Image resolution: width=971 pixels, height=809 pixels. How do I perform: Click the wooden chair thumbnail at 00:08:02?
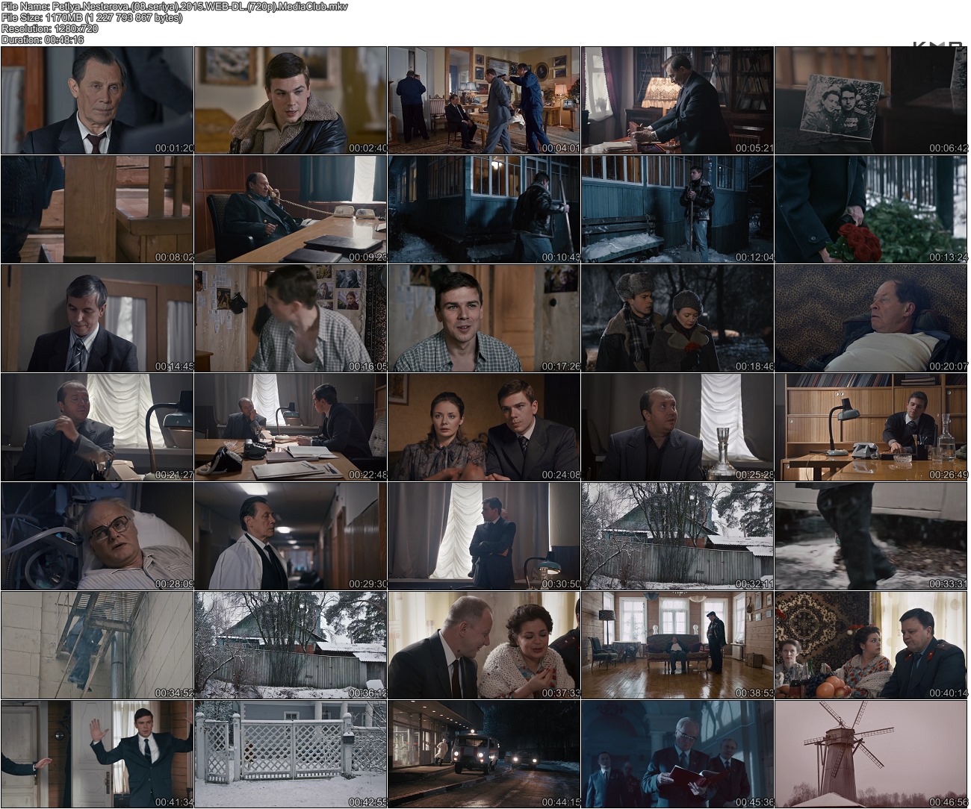pyautogui.click(x=97, y=209)
